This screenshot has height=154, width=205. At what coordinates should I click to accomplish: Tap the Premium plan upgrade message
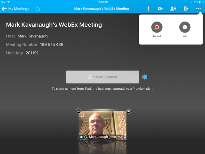point(102,89)
